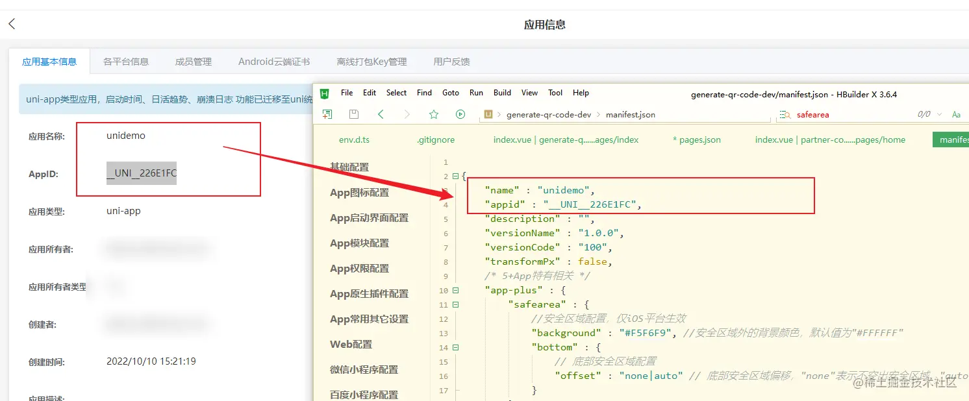The width and height of the screenshot is (969, 401).
Task: Open 百度小程序配置 in manifest sidebar
Action: click(x=364, y=395)
